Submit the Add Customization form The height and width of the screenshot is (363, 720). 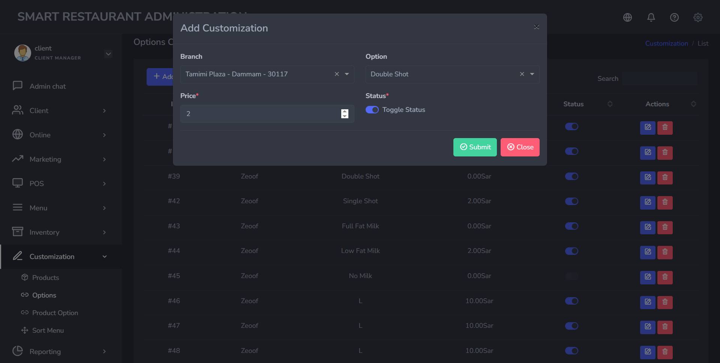[475, 147]
